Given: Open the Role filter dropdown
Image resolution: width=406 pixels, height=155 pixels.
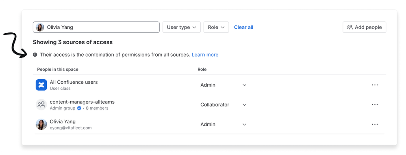Looking at the screenshot, I should [216, 28].
